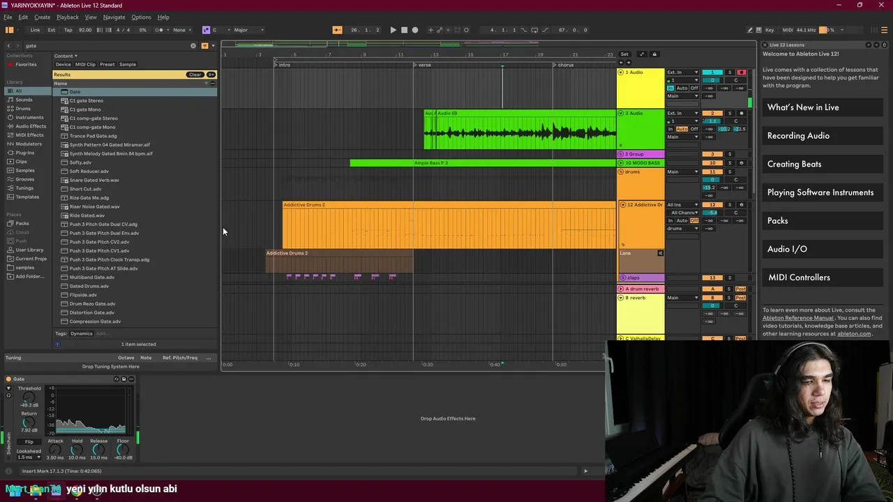Click the Lock Envelopes icon in arrangement header

click(654, 54)
